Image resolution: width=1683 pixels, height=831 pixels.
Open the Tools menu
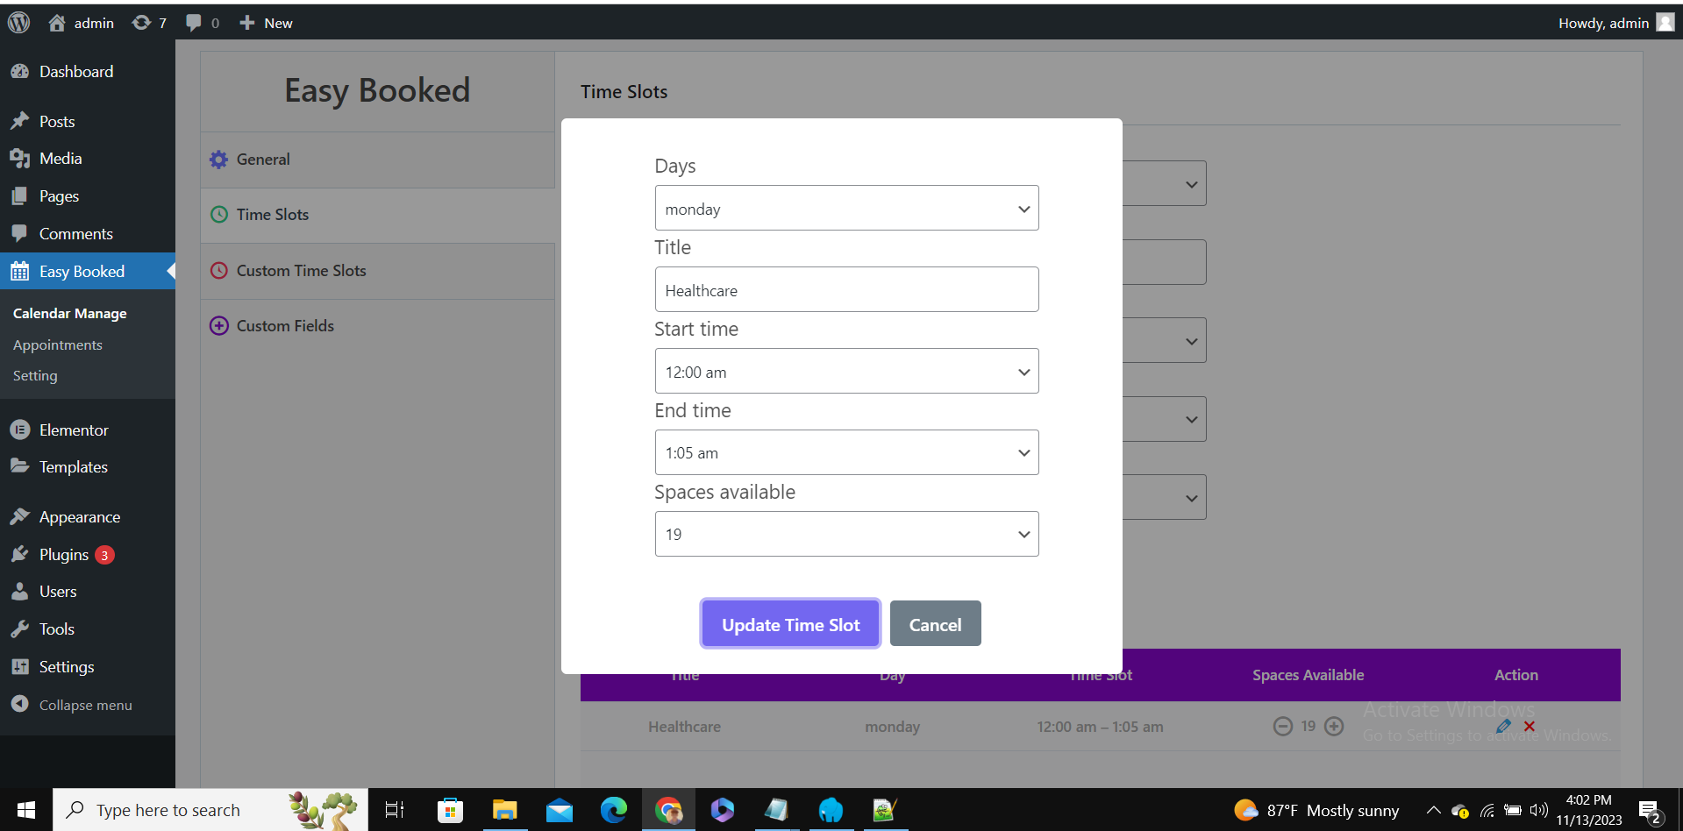tap(88, 629)
